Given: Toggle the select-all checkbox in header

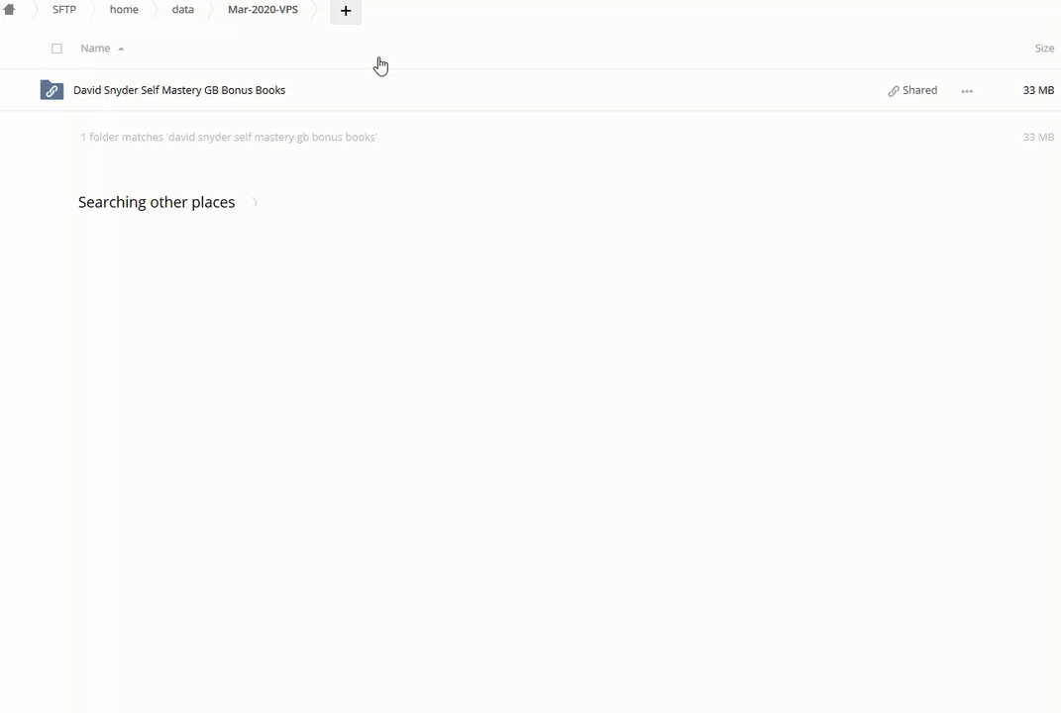Looking at the screenshot, I should coord(56,49).
